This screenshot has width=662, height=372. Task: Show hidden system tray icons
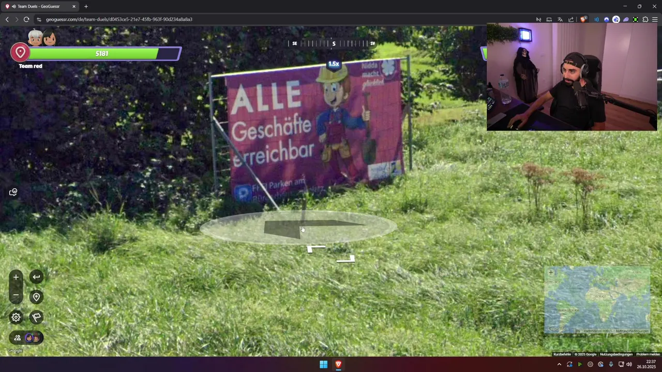[559, 364]
